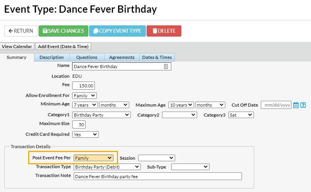Click the RETURN button
Screen dimensions: 311x192
21,31
